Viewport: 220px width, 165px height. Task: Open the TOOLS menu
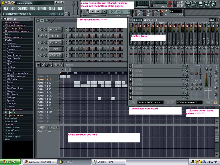[x=52, y=9]
